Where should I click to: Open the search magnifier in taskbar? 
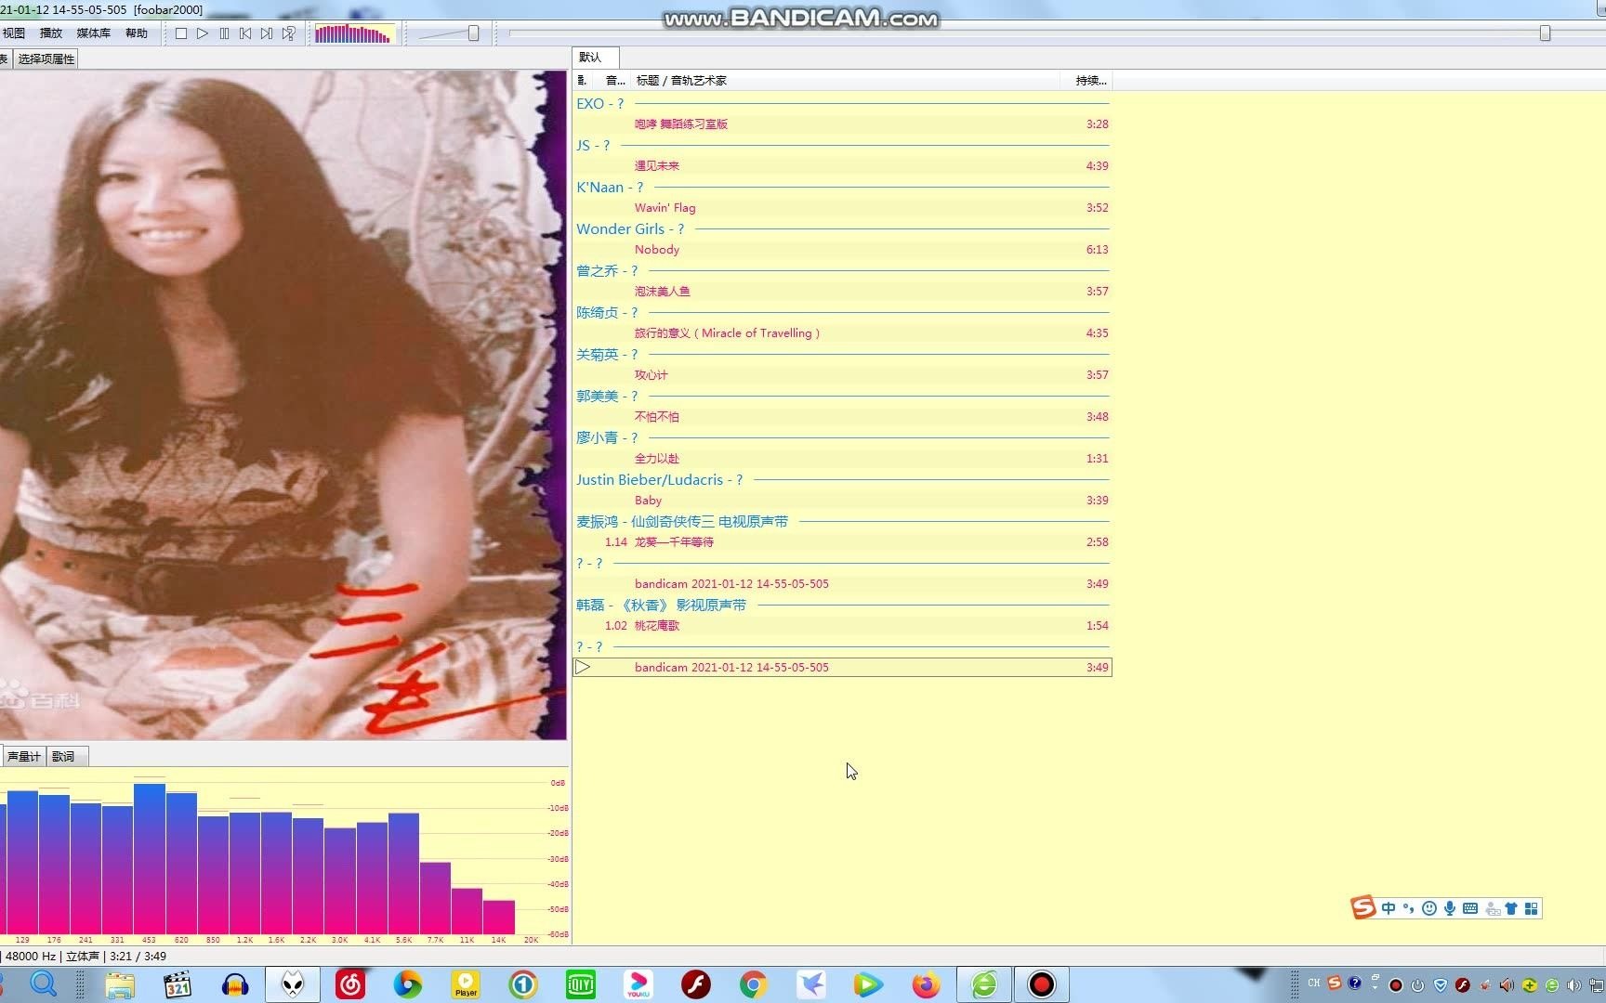point(44,984)
